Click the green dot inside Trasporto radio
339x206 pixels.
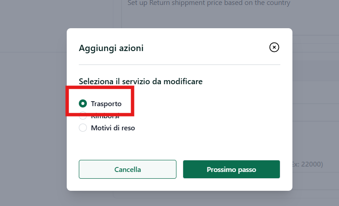click(x=83, y=103)
